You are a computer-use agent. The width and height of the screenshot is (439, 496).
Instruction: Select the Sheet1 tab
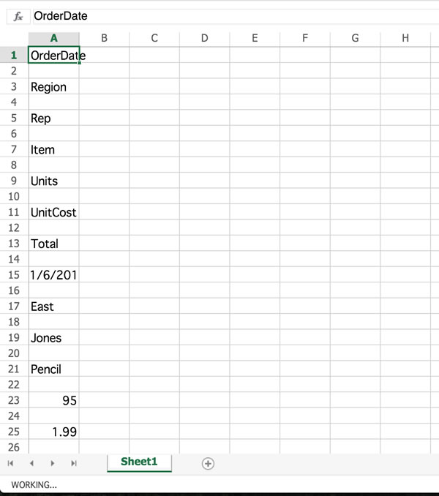139,462
